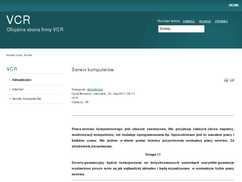Click the Oficjalna strona firmy VCR tagline
This screenshot has width=242, height=182.
35,30
